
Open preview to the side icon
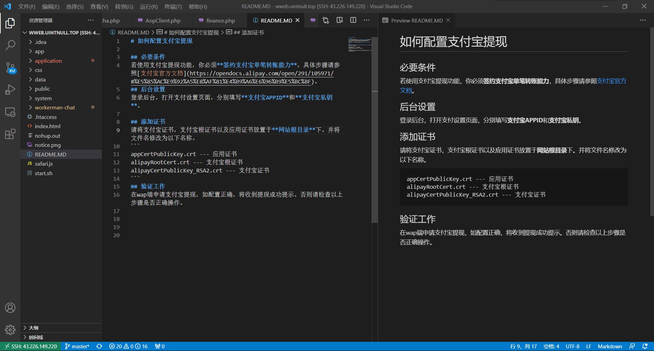coord(340,20)
